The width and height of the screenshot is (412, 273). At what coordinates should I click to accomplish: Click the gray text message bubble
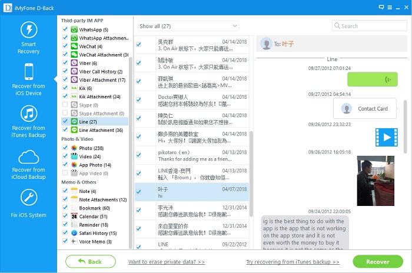tap(305, 232)
